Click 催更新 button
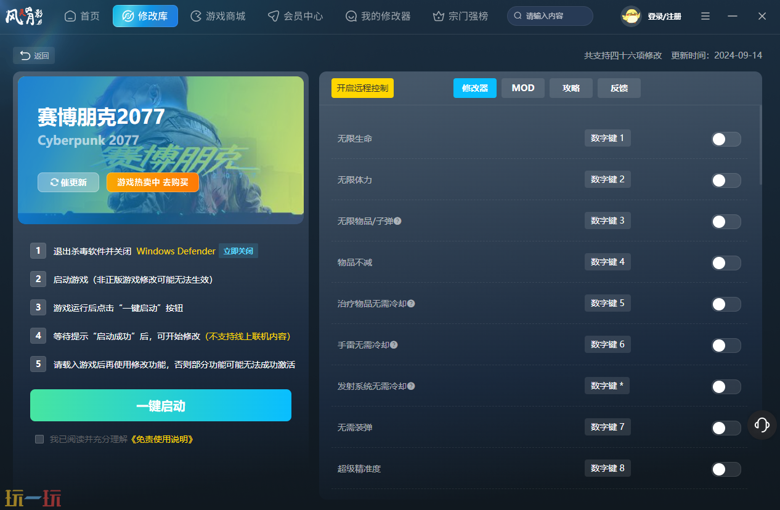The height and width of the screenshot is (510, 780). (x=68, y=182)
